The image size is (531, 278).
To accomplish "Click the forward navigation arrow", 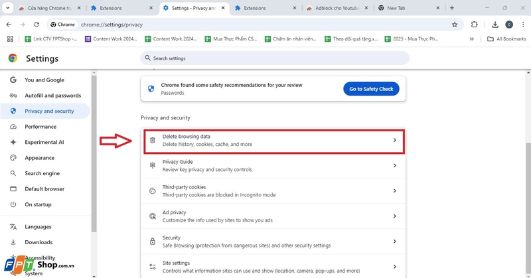I will click(x=23, y=25).
